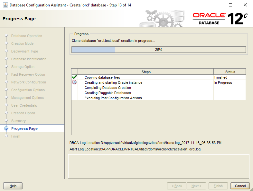Click 'Completing Database Creation' row

(x=159, y=88)
